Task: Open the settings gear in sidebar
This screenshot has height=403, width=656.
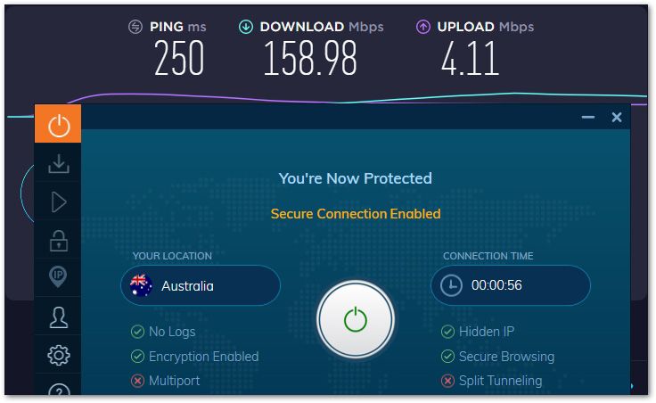Action: (59, 355)
